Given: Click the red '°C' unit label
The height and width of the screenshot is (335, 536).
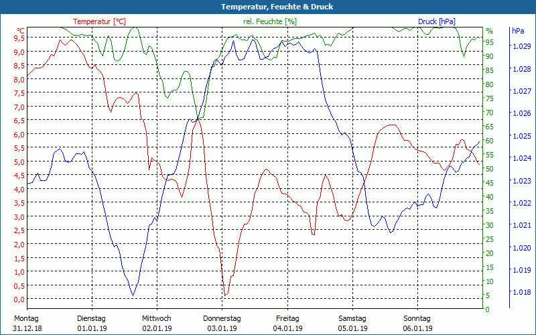Looking at the screenshot, I should coord(21,31).
